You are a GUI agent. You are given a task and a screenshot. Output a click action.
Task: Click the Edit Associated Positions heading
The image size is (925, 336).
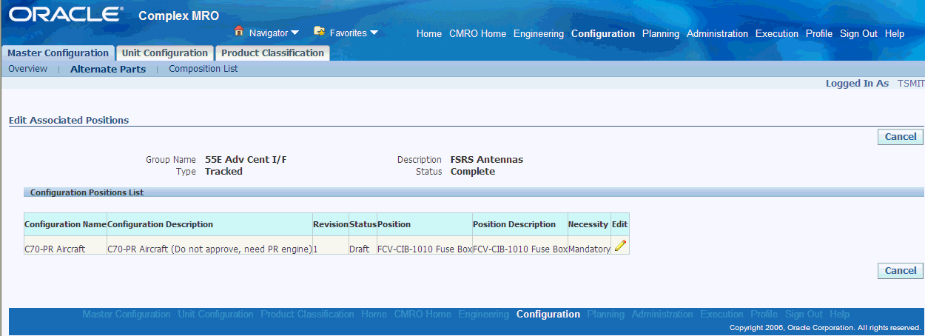[x=69, y=120]
